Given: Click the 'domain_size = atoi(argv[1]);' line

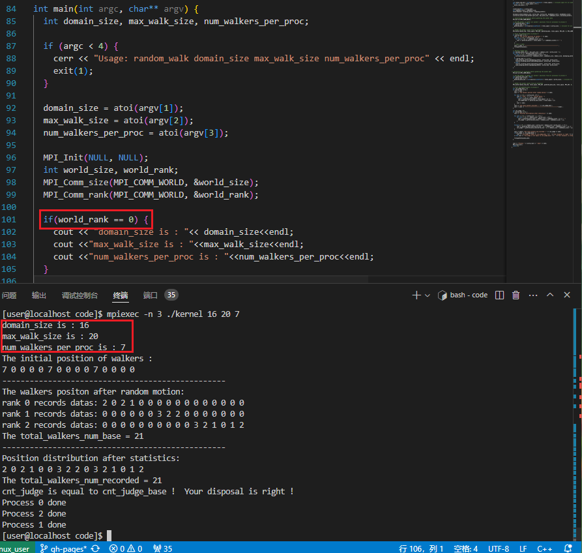Looking at the screenshot, I should pos(113,108).
